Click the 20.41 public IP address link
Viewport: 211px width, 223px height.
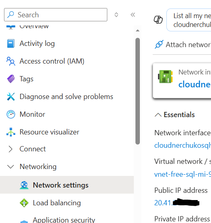[x=177, y=202]
